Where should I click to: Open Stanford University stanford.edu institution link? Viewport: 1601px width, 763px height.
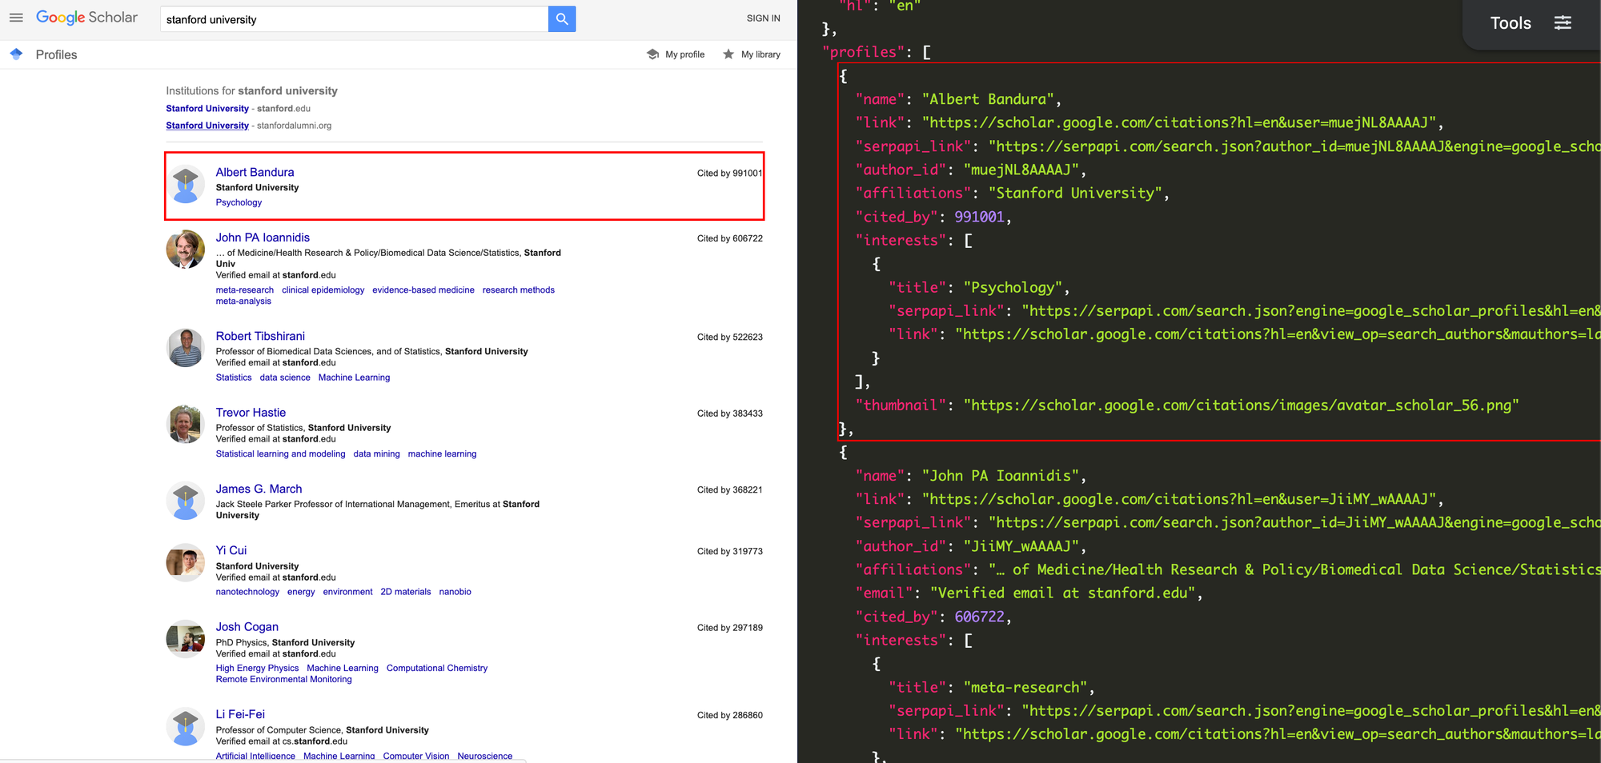[x=207, y=109]
